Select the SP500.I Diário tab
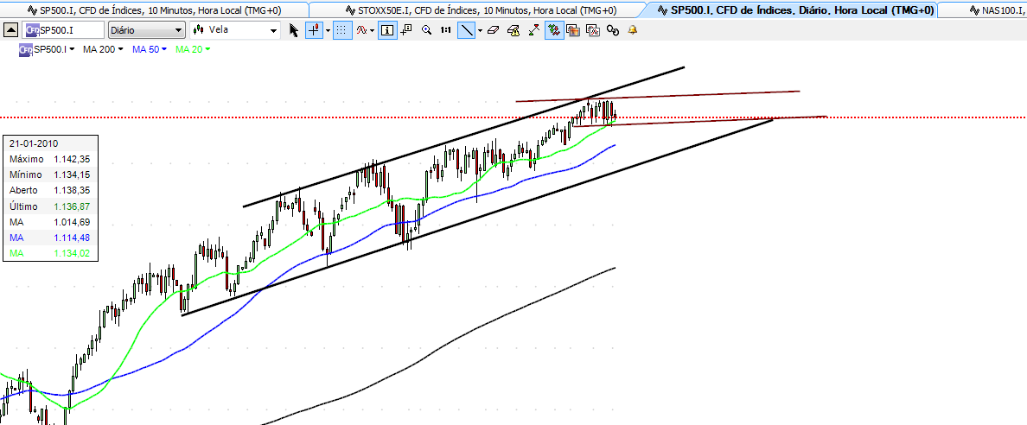 [790, 10]
